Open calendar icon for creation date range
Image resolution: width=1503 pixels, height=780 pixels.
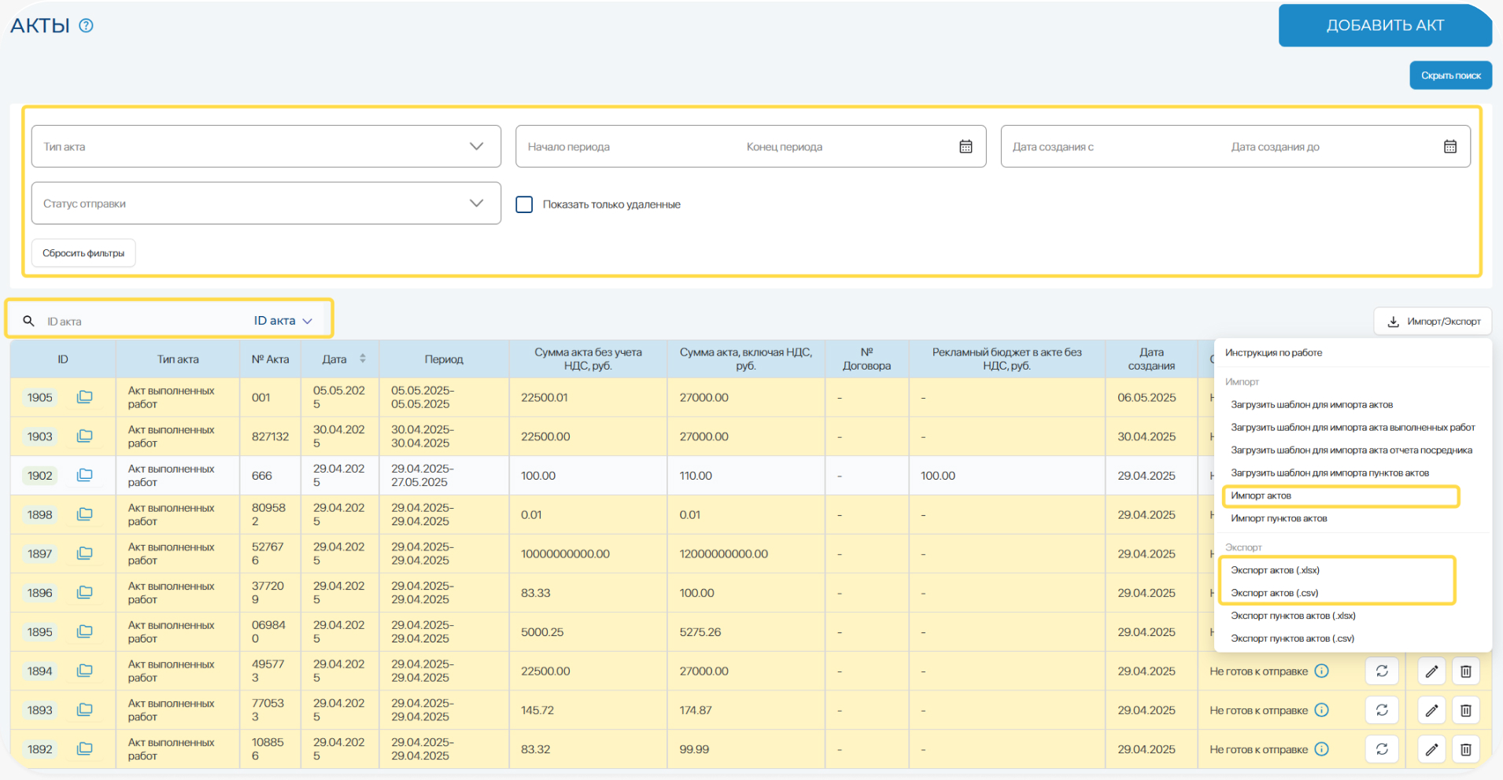point(1450,147)
